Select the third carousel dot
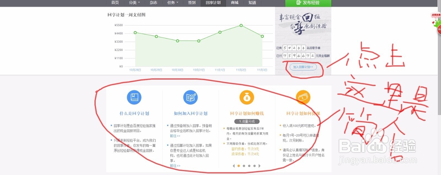This screenshot has width=441, height=175. [249, 166]
